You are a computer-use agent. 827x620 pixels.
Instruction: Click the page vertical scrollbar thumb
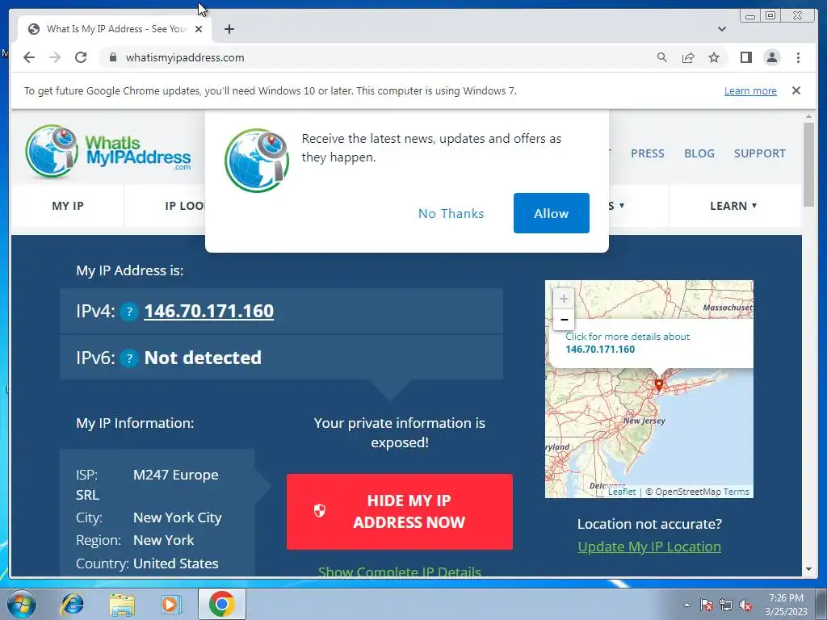[x=808, y=165]
